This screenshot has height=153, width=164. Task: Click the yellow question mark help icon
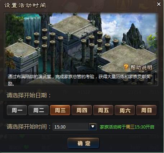(126, 67)
